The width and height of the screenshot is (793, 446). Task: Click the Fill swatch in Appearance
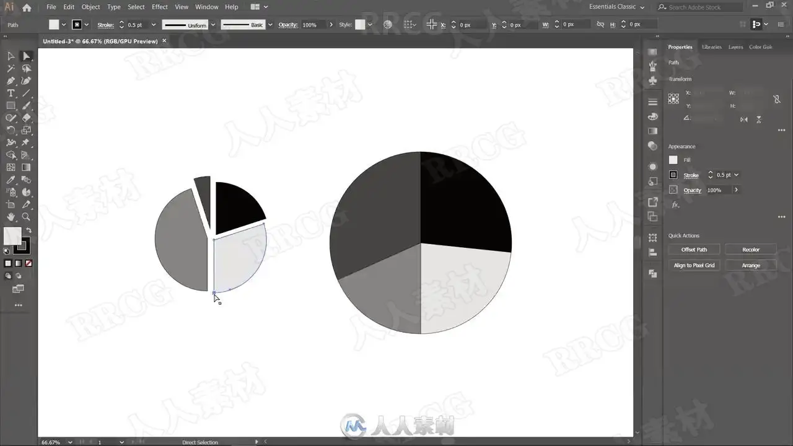pyautogui.click(x=673, y=160)
